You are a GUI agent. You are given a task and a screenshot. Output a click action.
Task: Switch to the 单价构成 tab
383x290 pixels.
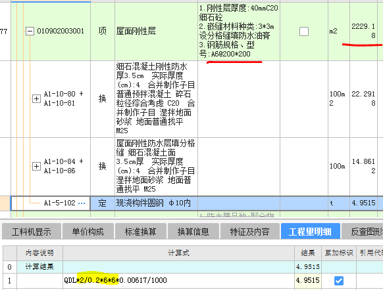[x=88, y=232]
